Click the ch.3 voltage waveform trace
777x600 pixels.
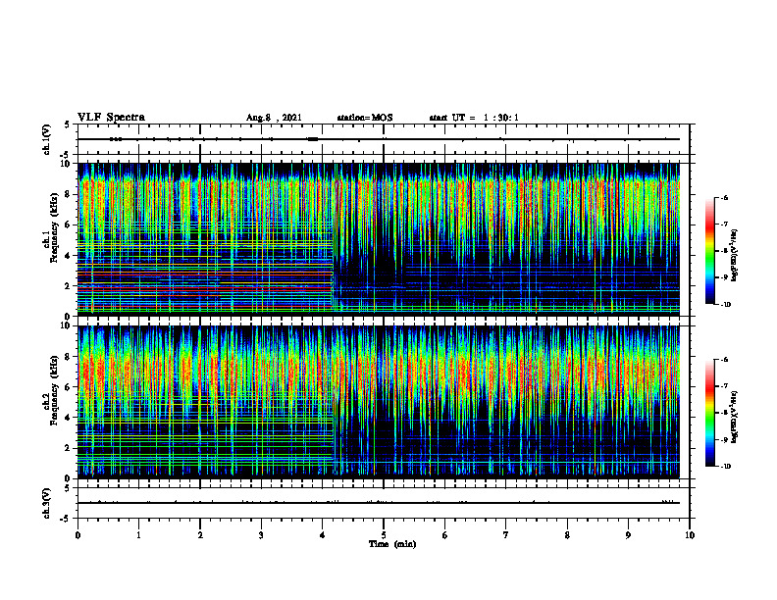click(x=379, y=503)
